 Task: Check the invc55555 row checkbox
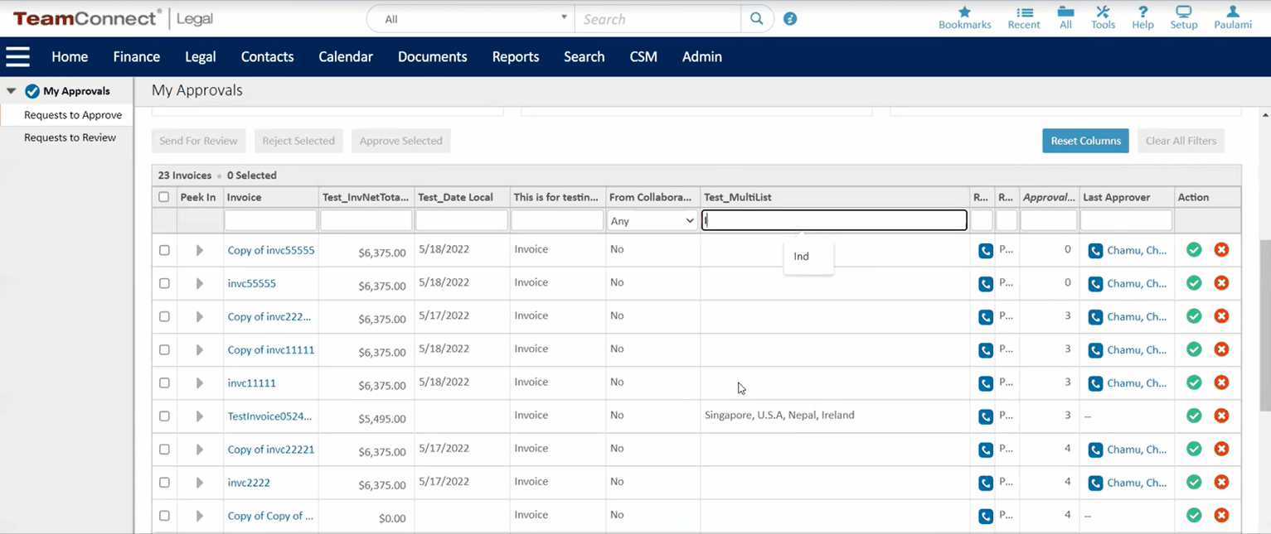pyautogui.click(x=164, y=283)
